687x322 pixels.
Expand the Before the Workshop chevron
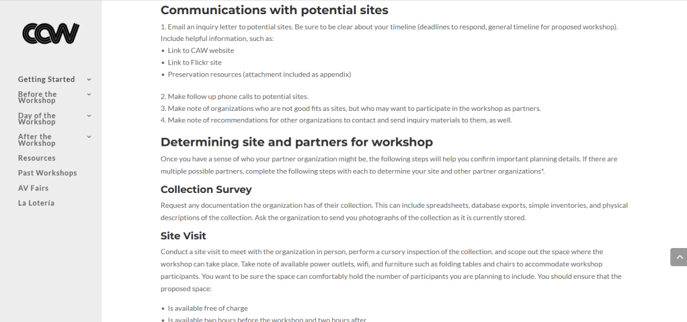tap(89, 94)
